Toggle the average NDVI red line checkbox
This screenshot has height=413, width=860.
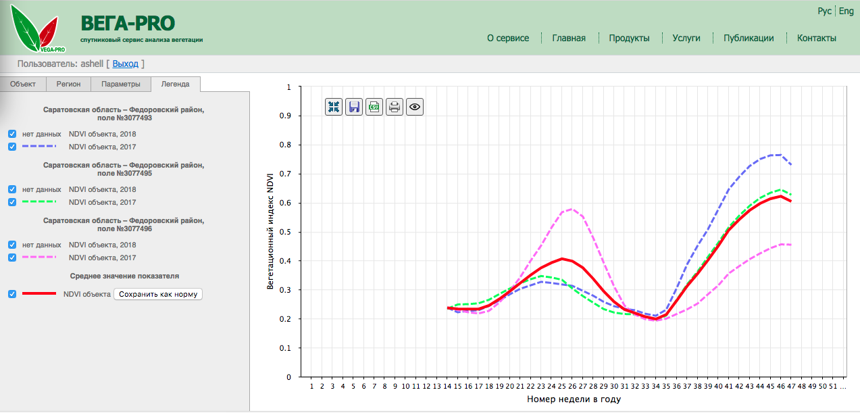click(12, 294)
